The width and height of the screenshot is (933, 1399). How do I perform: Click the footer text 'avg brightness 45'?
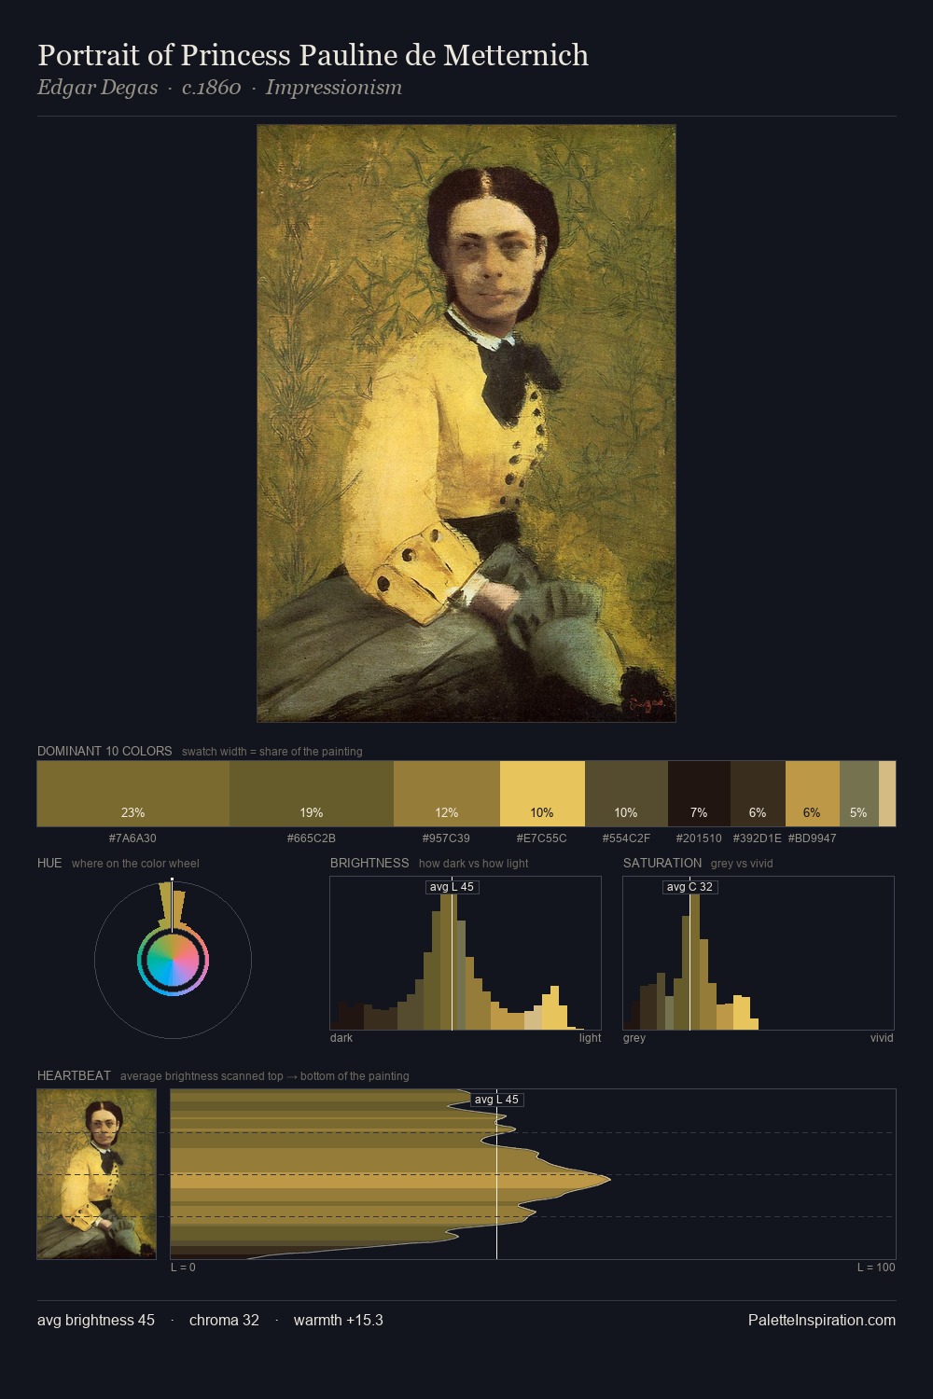coord(96,1320)
